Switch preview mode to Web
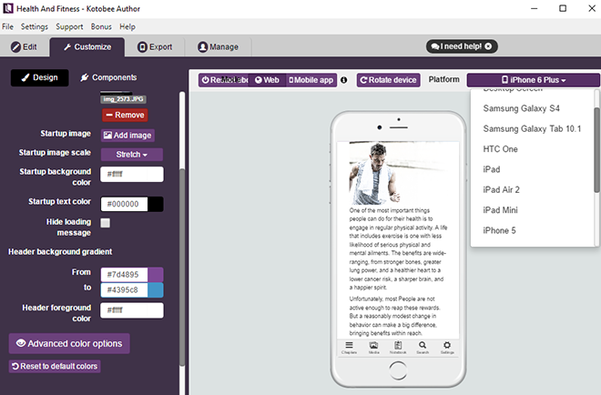 (266, 80)
